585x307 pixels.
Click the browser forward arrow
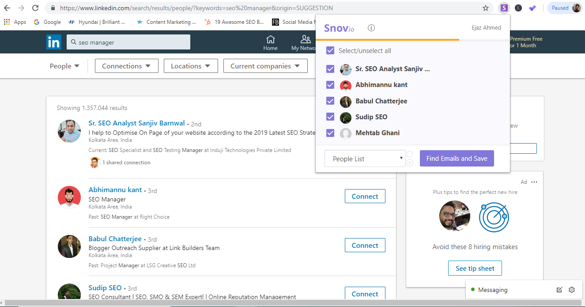(21, 8)
